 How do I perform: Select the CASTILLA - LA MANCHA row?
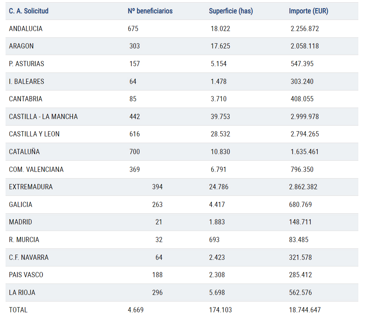(x=43, y=117)
